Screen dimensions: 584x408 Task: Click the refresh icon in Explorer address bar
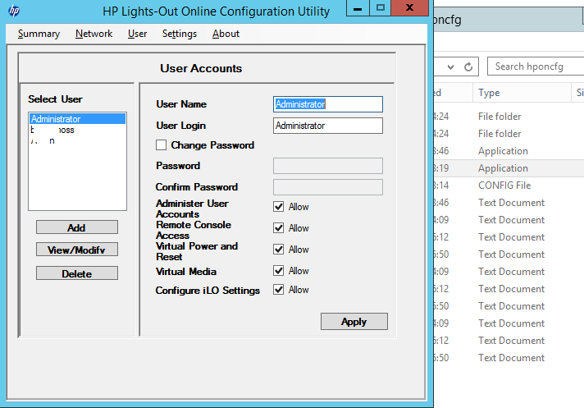coord(468,66)
